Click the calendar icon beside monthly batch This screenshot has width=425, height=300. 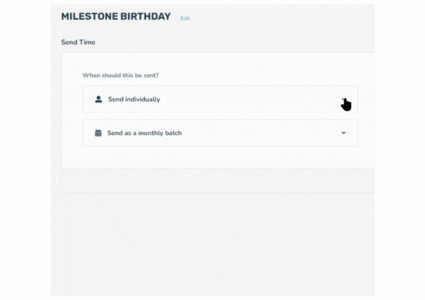(98, 133)
